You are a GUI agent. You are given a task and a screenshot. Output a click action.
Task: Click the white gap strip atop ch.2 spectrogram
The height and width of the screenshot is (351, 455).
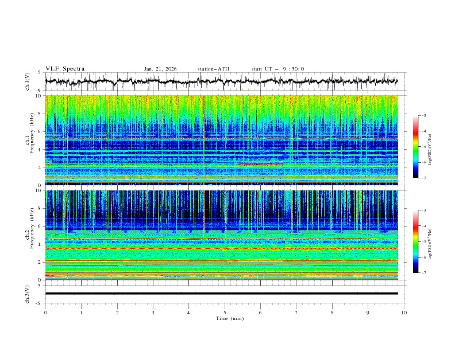click(x=222, y=188)
